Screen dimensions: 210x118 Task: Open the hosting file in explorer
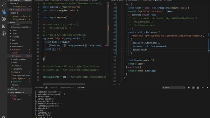click(22, 27)
